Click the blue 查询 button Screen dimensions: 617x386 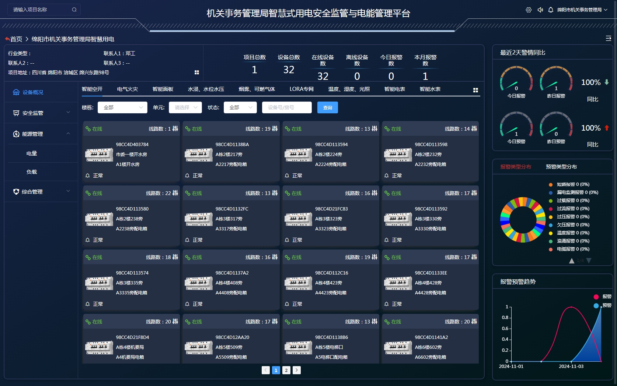coord(327,107)
